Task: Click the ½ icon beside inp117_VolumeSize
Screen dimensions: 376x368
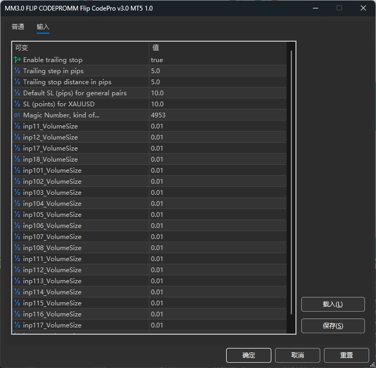Action: (x=17, y=325)
